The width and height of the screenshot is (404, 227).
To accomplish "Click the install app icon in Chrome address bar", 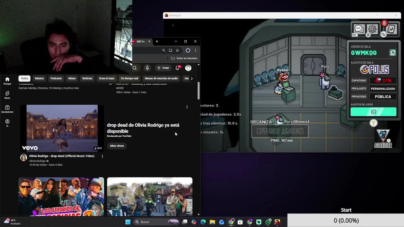I will pos(170,50).
